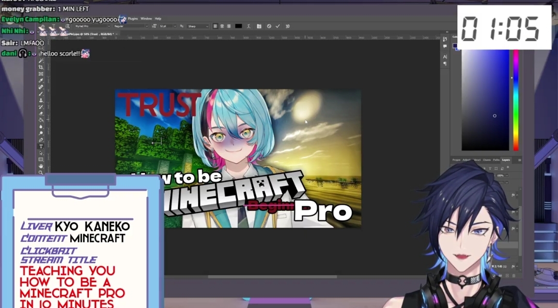
Task: Open the Create Warped Text dialog
Action: (x=249, y=26)
